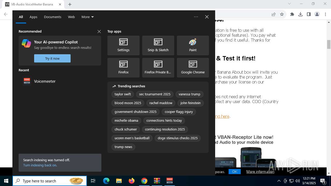Screen dimensions: 331x186
Task: Switch to Web search tab
Action: pos(71,17)
